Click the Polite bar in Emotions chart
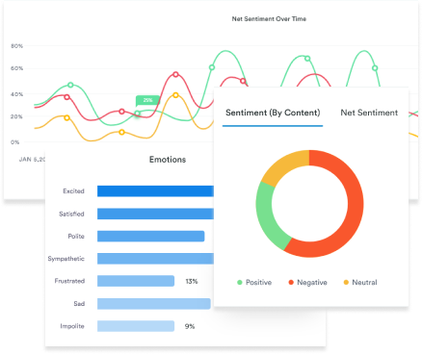The height and width of the screenshot is (354, 422). [151, 237]
